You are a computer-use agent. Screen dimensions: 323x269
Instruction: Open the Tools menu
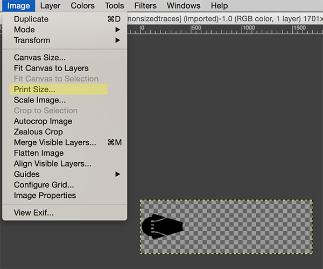(114, 6)
